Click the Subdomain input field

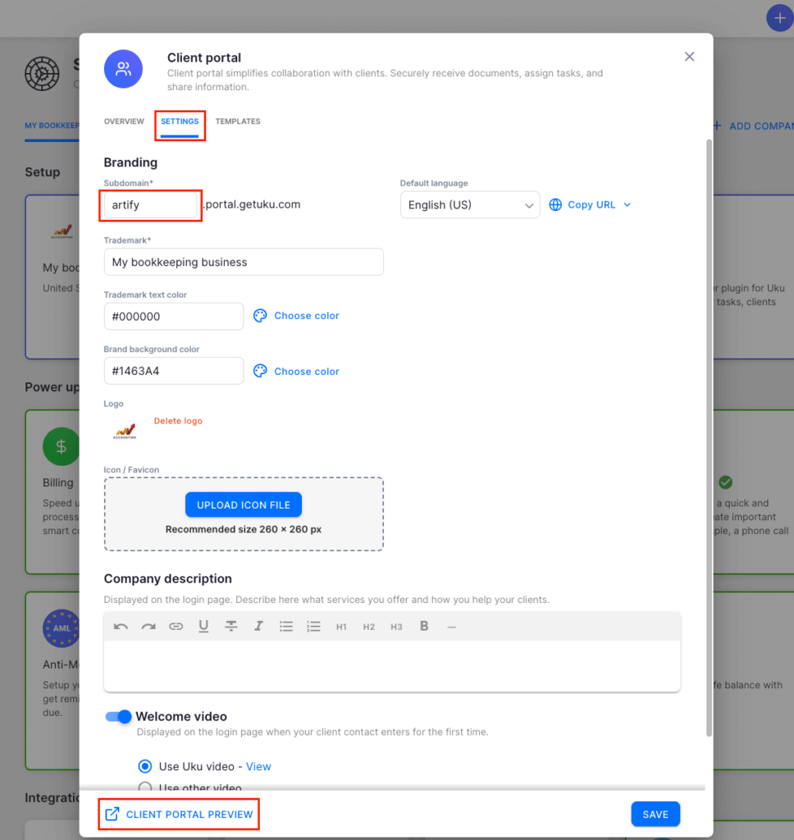pyautogui.click(x=151, y=204)
